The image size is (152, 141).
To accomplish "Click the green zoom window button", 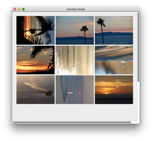I will (23, 9).
